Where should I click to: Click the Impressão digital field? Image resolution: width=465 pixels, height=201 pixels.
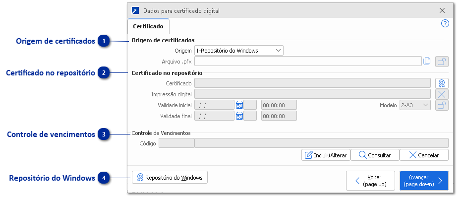(x=312, y=94)
